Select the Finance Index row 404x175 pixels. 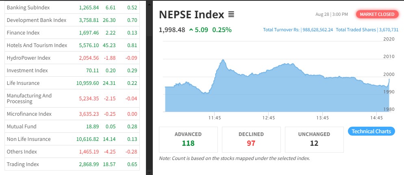click(23, 33)
